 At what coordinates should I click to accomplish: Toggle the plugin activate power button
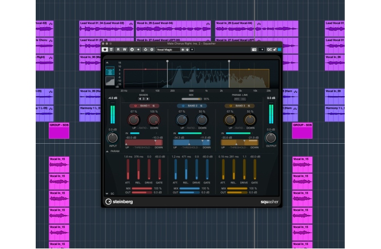click(105, 49)
